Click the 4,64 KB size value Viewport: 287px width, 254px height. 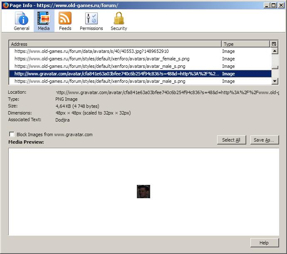click(77, 106)
